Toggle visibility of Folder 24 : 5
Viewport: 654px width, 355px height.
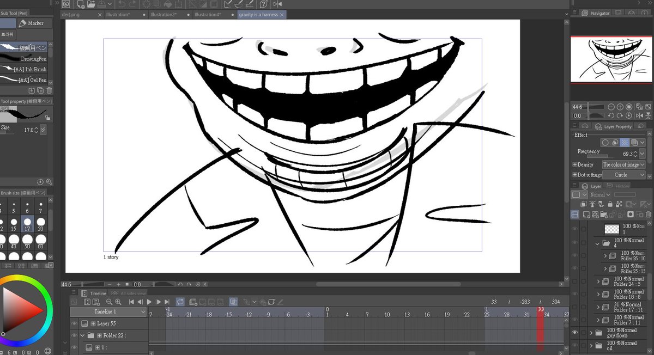tap(574, 281)
